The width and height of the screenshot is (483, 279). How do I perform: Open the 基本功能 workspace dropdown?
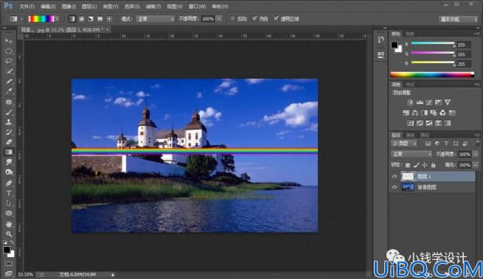458,19
